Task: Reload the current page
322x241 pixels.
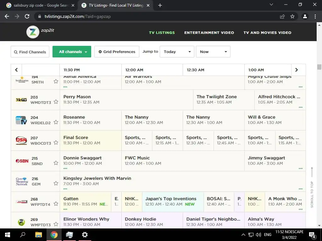Action: pos(27,16)
